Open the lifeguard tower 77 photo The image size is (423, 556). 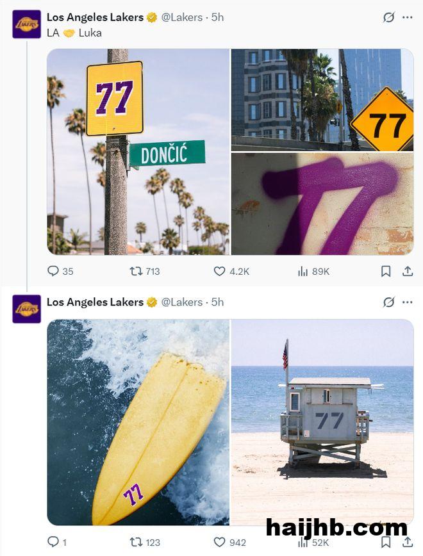click(x=322, y=422)
